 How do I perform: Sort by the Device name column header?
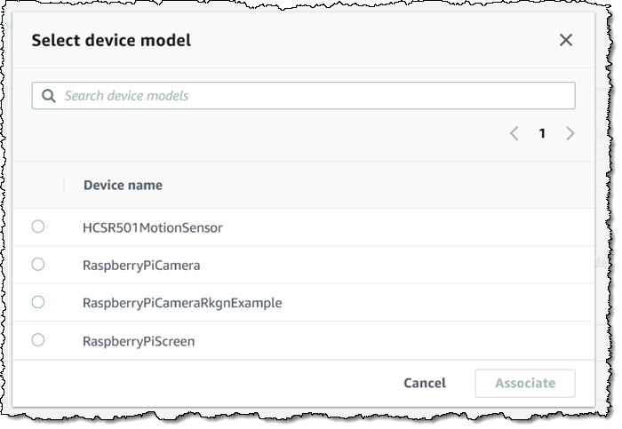tap(123, 185)
